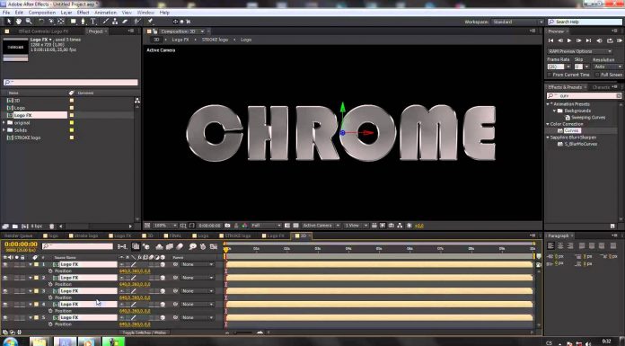Switch to the Render Queue tab
625x346 pixels.
click(19, 235)
